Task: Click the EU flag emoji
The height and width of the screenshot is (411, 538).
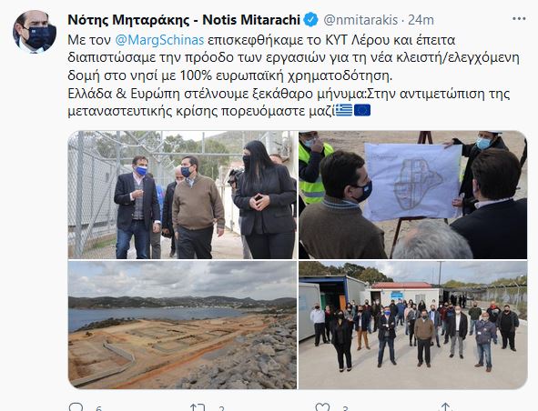Action: (x=362, y=110)
